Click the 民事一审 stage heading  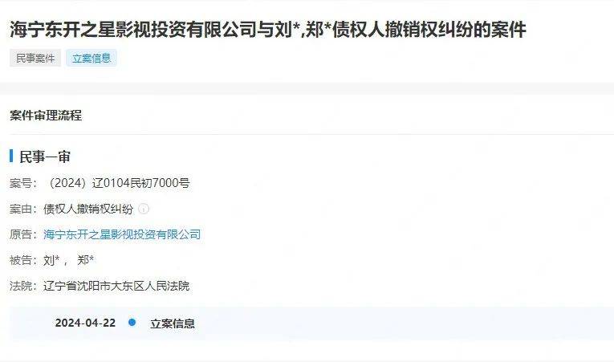point(45,157)
